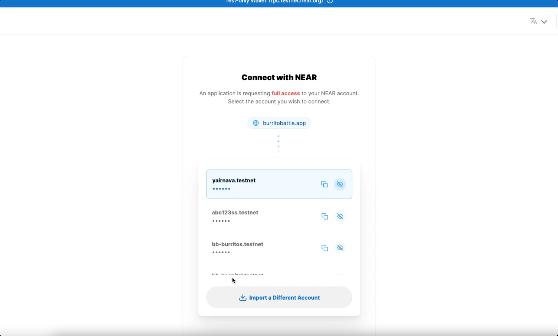Expand the language selector chevron
This screenshot has height=336, width=558.
click(544, 22)
